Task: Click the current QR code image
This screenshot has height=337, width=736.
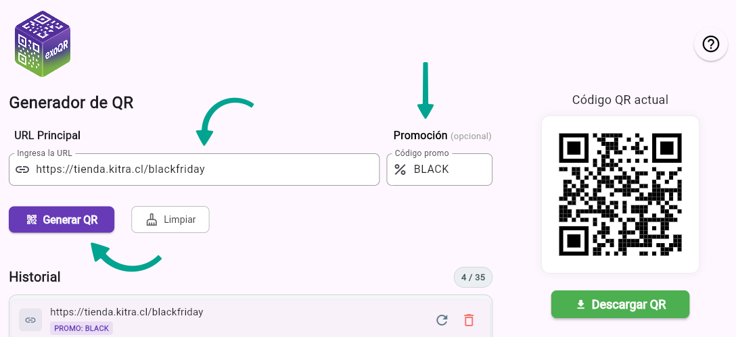Action: [x=620, y=195]
